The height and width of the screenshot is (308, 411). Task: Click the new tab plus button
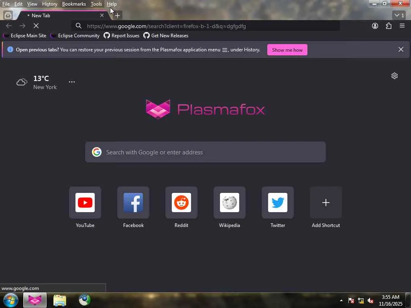click(118, 16)
